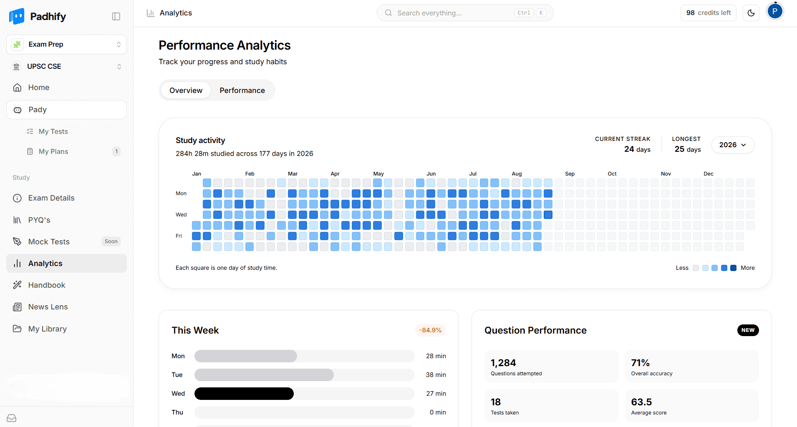
Task: Open Home via house icon
Action: click(x=17, y=88)
